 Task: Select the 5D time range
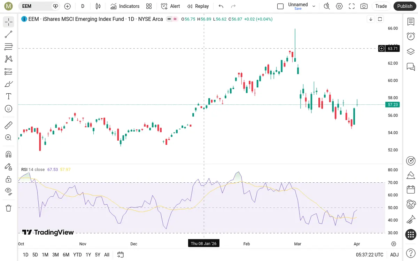pyautogui.click(x=35, y=255)
